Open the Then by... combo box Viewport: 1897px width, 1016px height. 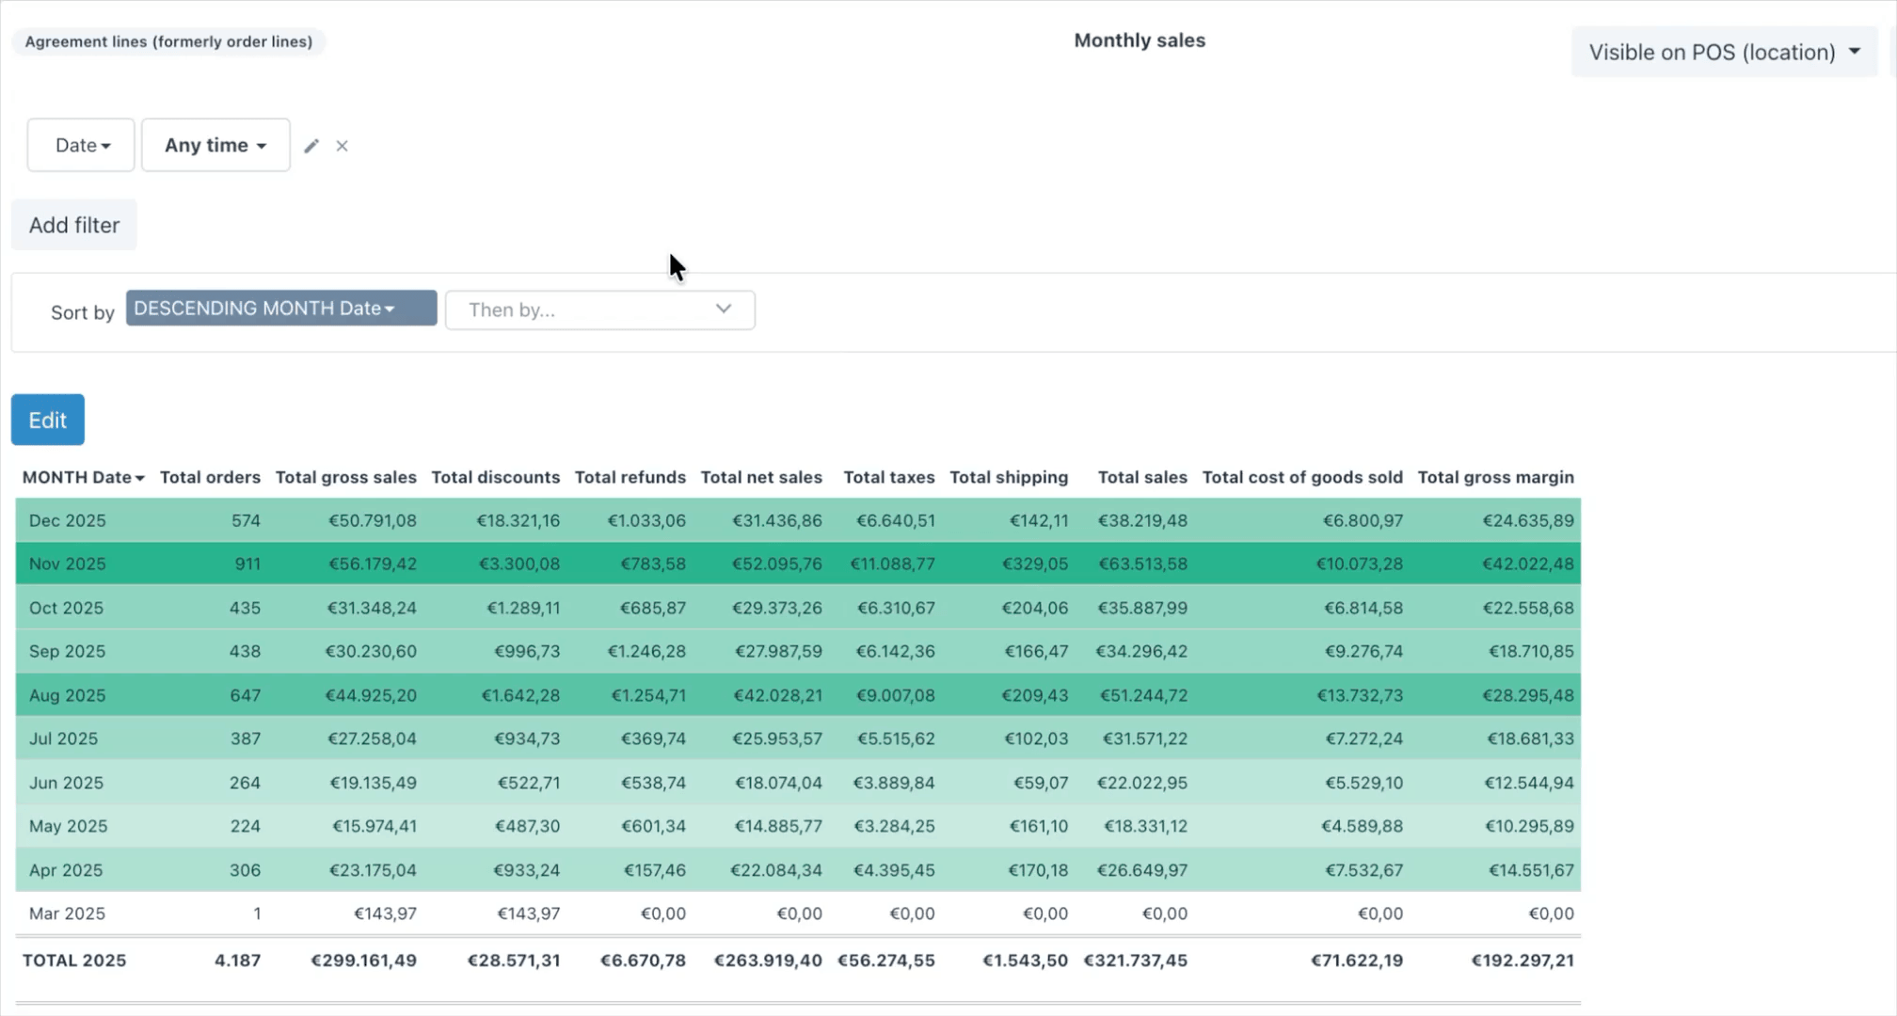click(x=599, y=310)
